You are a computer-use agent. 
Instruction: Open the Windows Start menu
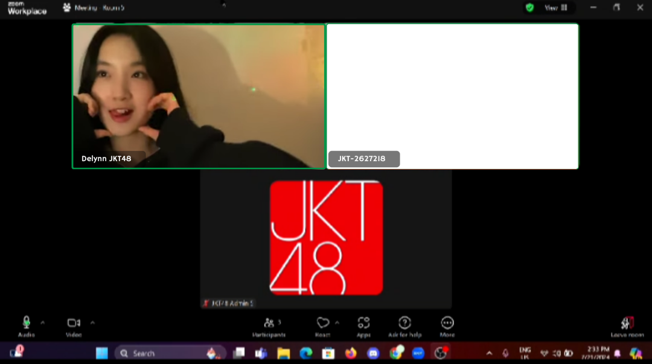(x=102, y=353)
